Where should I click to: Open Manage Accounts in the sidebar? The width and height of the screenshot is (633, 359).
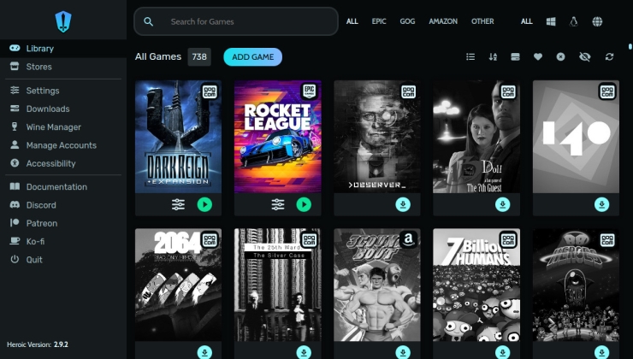click(x=61, y=145)
